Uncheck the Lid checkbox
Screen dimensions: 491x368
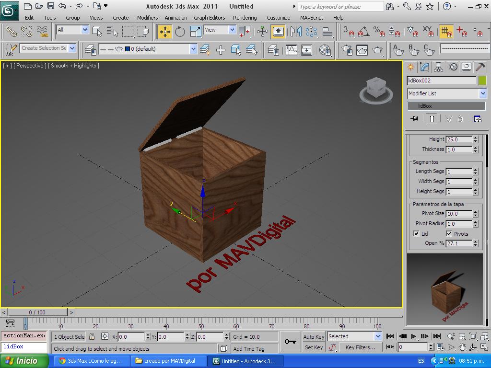point(416,233)
